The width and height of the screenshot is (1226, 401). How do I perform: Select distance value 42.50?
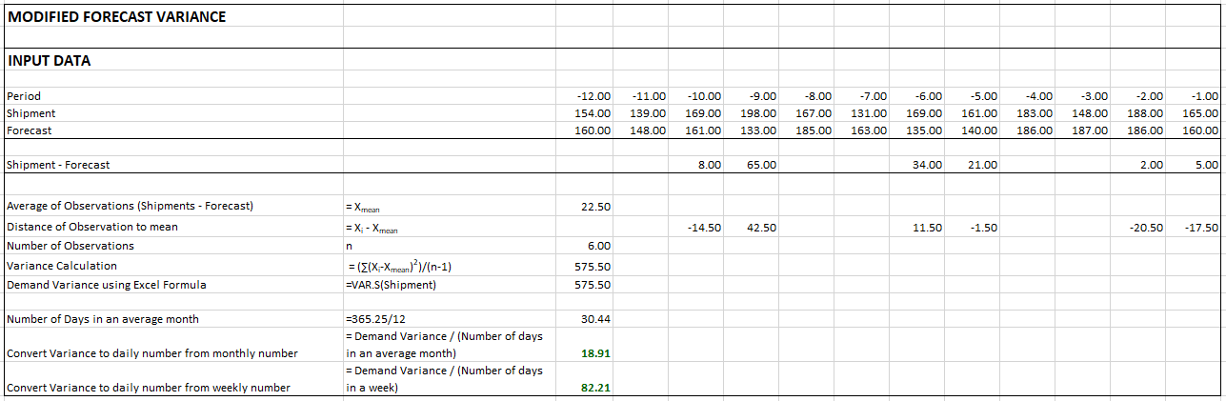coord(762,228)
